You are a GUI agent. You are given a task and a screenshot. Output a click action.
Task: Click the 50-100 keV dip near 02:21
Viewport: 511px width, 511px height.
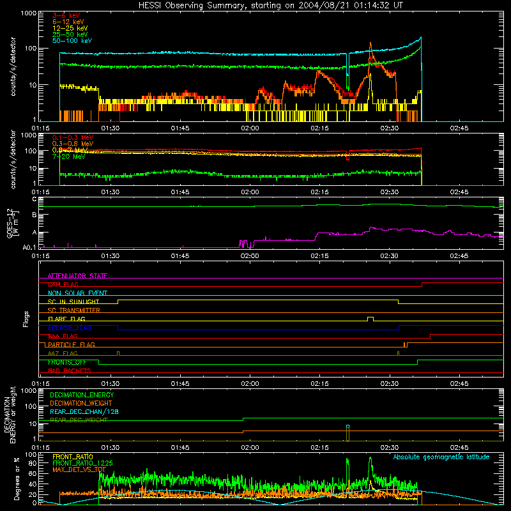347,65
